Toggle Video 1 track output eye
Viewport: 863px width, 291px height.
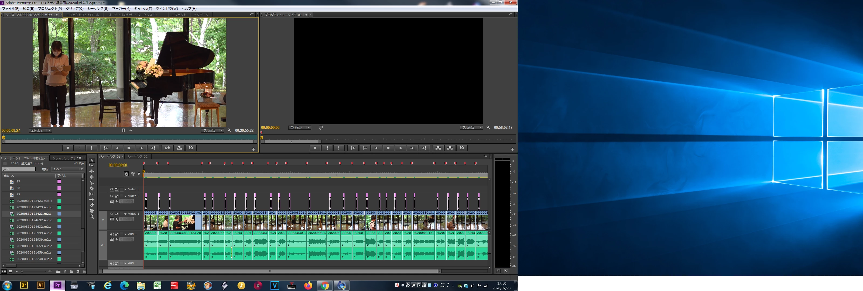click(112, 214)
